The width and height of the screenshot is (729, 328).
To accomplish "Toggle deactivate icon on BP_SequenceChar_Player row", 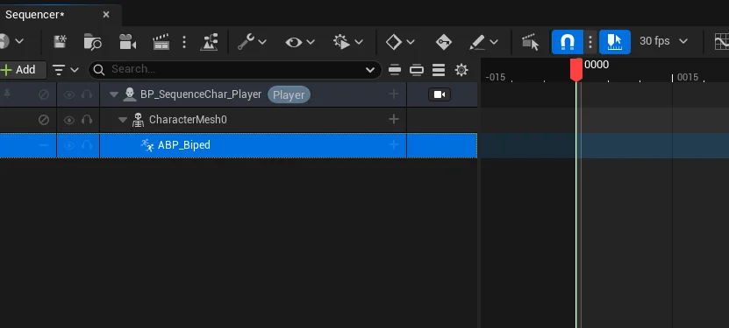I will [44, 95].
